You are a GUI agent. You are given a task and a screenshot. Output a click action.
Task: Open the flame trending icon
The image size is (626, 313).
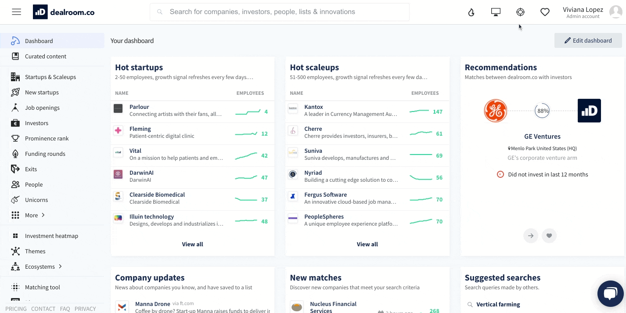pyautogui.click(x=471, y=12)
